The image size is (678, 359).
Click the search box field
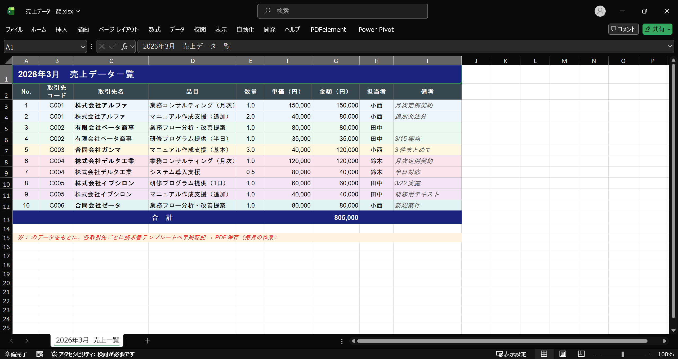[x=342, y=11]
